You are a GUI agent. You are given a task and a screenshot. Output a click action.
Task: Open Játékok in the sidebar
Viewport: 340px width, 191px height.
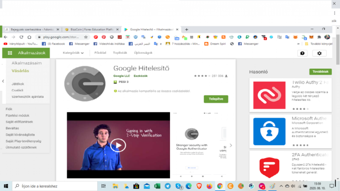[x=18, y=84]
